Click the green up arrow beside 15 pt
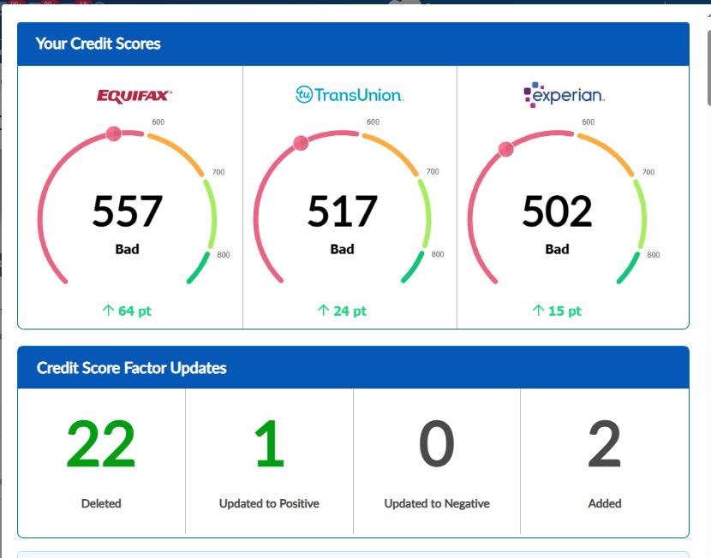 click(x=538, y=311)
